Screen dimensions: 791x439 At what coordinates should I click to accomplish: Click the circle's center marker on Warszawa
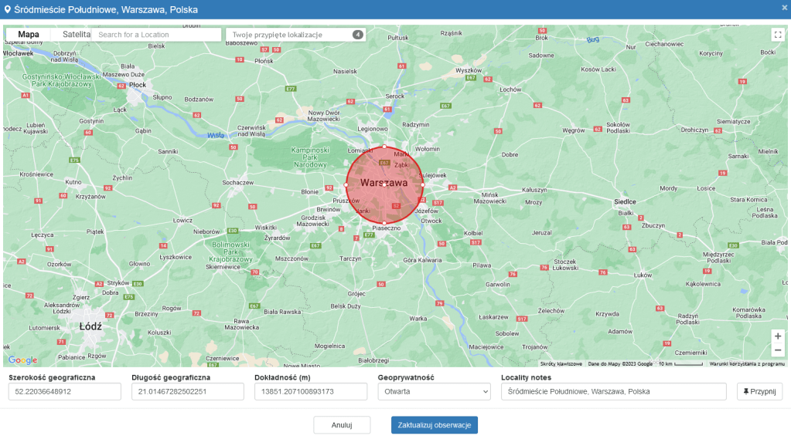pyautogui.click(x=384, y=185)
